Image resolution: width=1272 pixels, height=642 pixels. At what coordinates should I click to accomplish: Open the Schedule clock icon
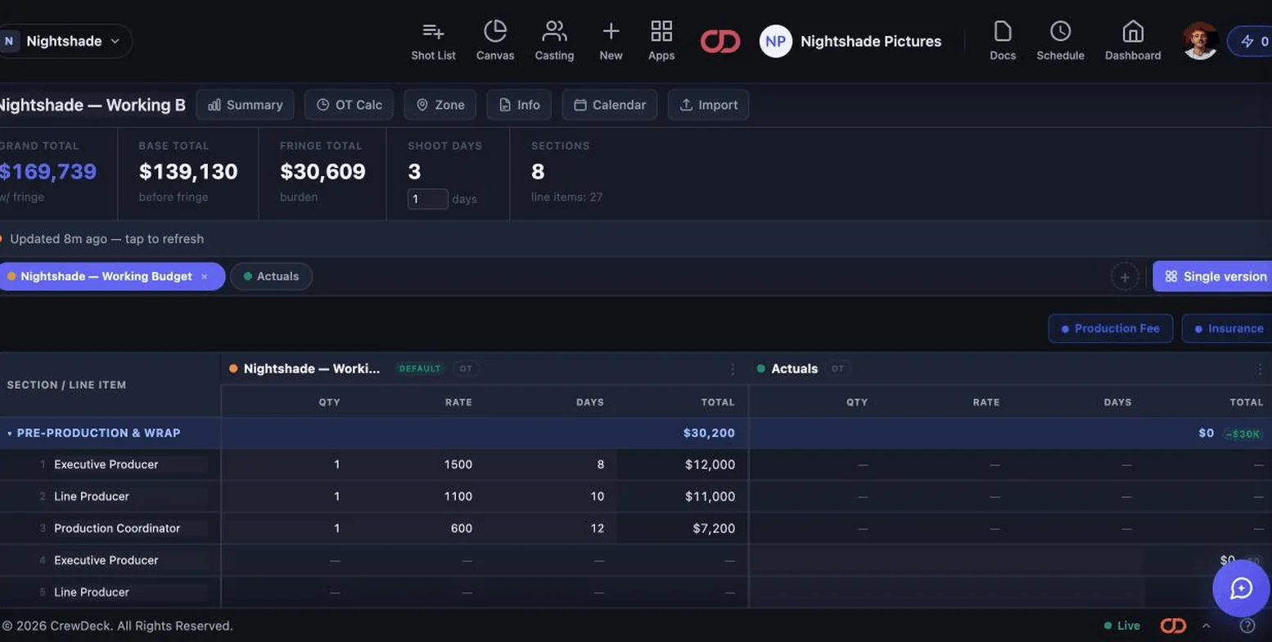point(1060,41)
